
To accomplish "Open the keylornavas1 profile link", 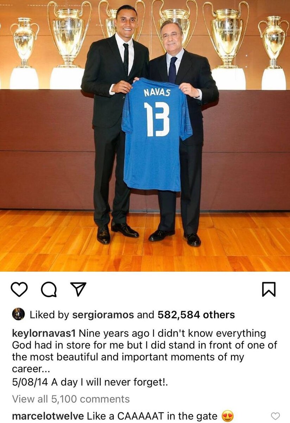I will [x=44, y=333].
